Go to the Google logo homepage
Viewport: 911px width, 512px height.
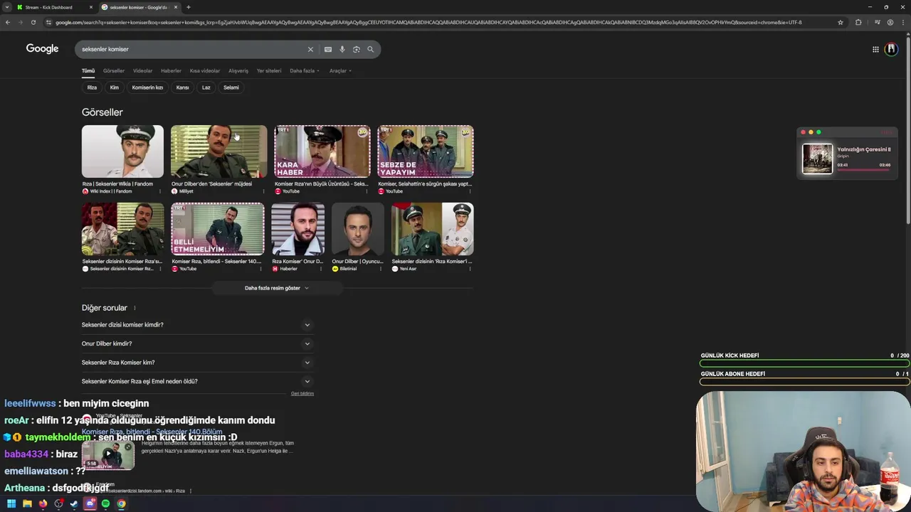pos(42,48)
